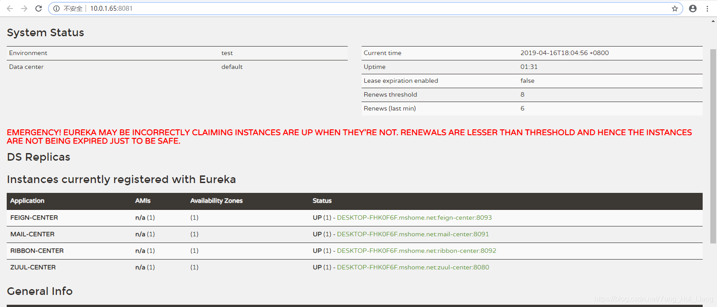Viewport: 717px width, 307px height.
Task: Click n/a (1) in ZUUL-CENTER row
Action: [145, 267]
